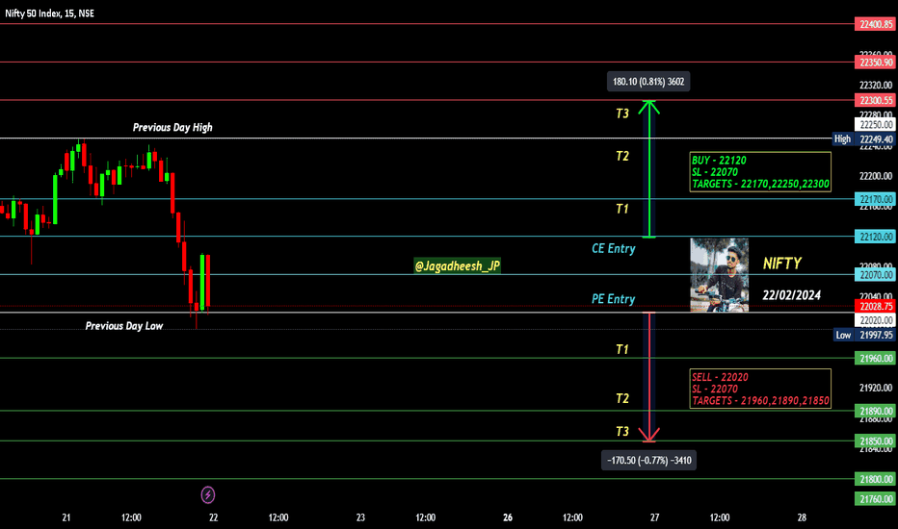Click the 27 date on time axis
The height and width of the screenshot is (529, 898).
pos(654,517)
